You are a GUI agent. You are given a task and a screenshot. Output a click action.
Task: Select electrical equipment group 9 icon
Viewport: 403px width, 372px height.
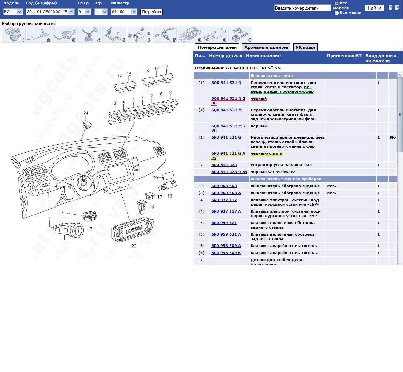click(215, 34)
